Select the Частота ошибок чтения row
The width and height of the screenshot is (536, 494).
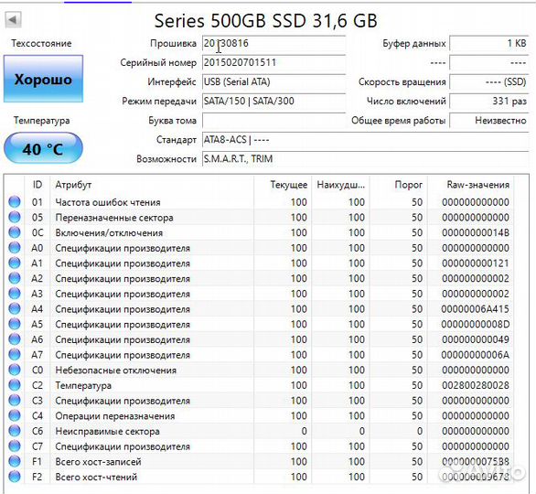259,202
